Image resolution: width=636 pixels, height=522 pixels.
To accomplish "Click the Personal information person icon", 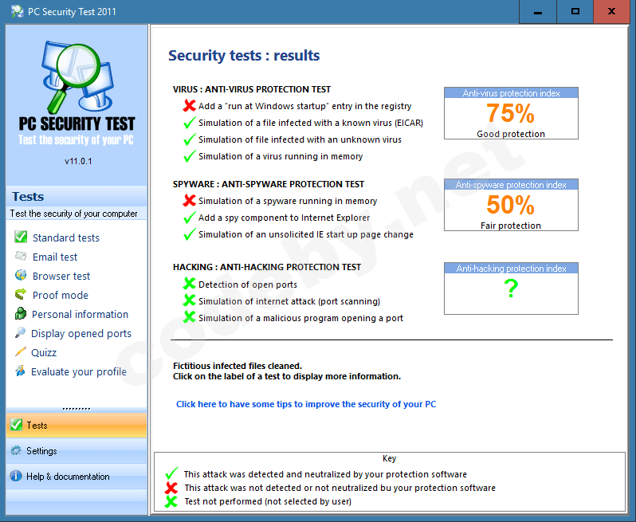I will [20, 313].
